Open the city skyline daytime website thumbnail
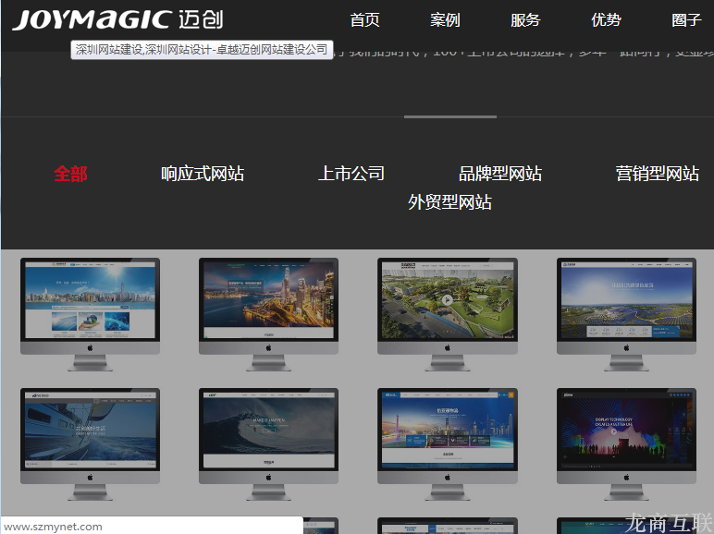This screenshot has height=534, width=714. pyautogui.click(x=90, y=301)
